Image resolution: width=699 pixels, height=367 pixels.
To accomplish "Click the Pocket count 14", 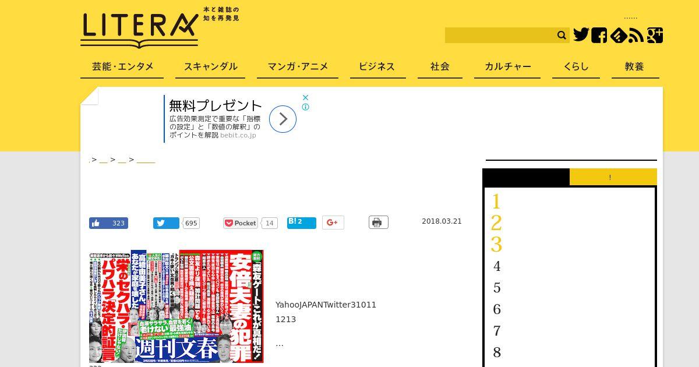I will coord(269,223).
